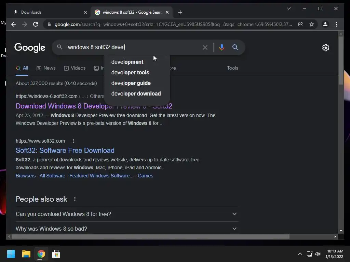
Task: Open People also ask options menu
Action: tap(75, 199)
